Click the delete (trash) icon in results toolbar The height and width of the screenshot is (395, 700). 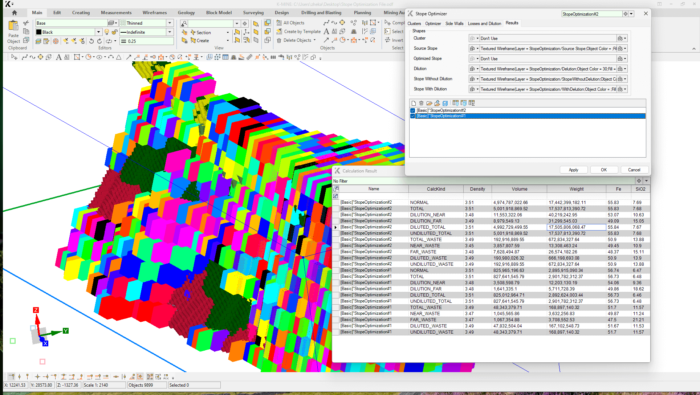(x=421, y=103)
